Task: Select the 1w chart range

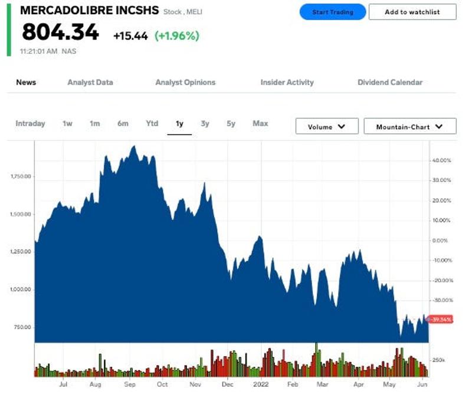Action: point(67,124)
